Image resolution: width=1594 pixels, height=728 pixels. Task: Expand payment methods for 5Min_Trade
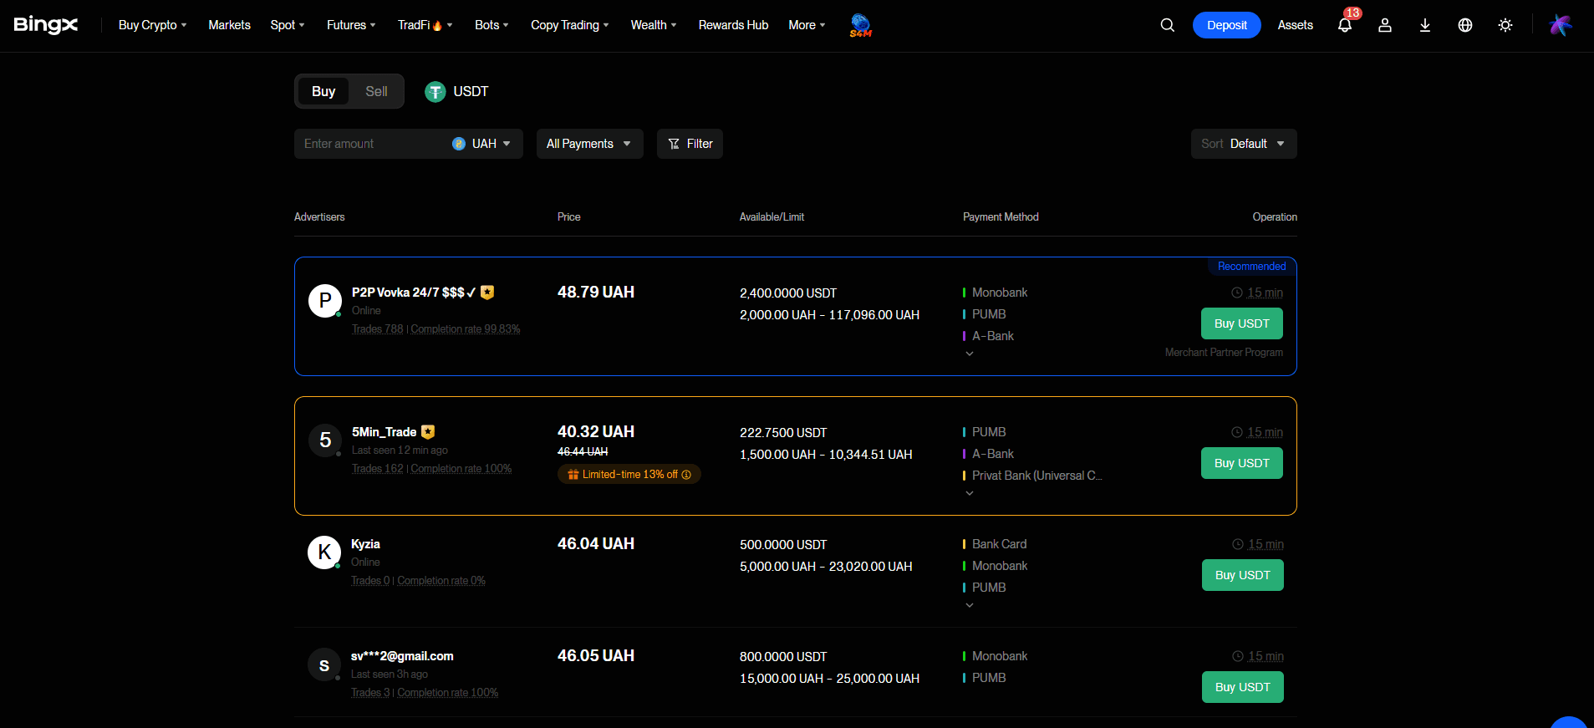970,493
